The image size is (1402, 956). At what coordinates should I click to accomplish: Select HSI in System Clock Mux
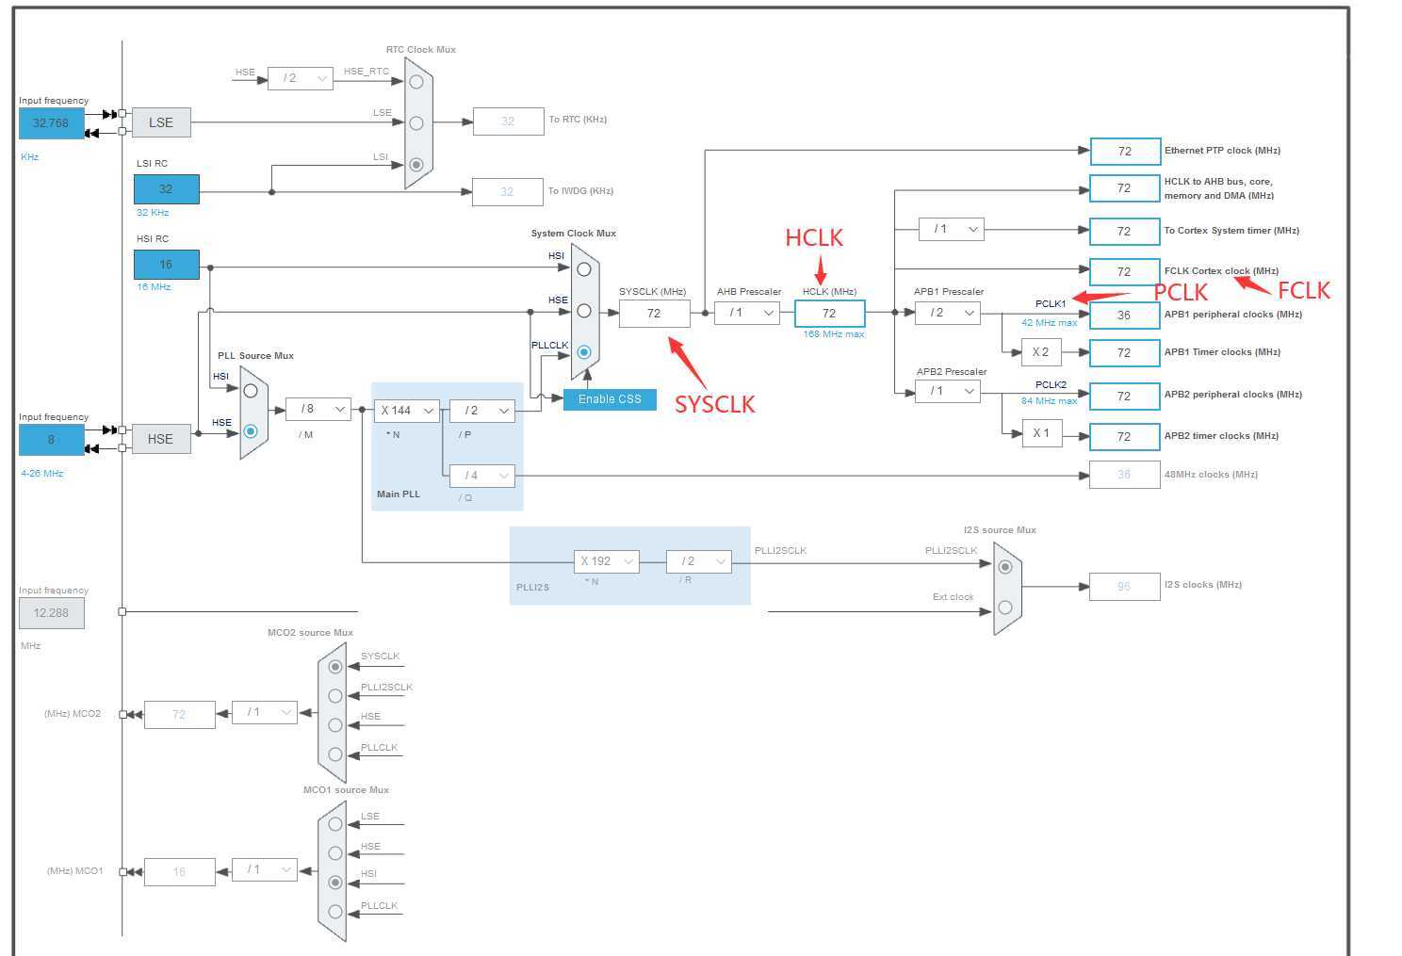[584, 269]
